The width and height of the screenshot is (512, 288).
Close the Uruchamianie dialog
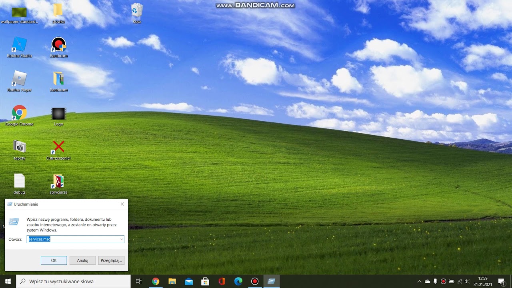pyautogui.click(x=122, y=204)
